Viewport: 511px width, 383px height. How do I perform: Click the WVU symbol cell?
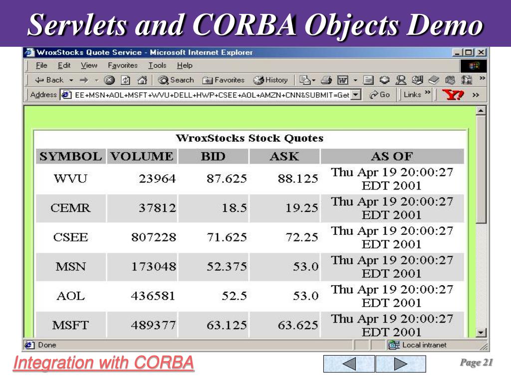pyautogui.click(x=71, y=179)
